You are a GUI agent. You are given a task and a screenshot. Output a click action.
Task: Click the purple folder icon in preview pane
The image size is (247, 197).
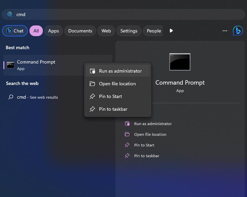pyautogui.click(x=127, y=134)
